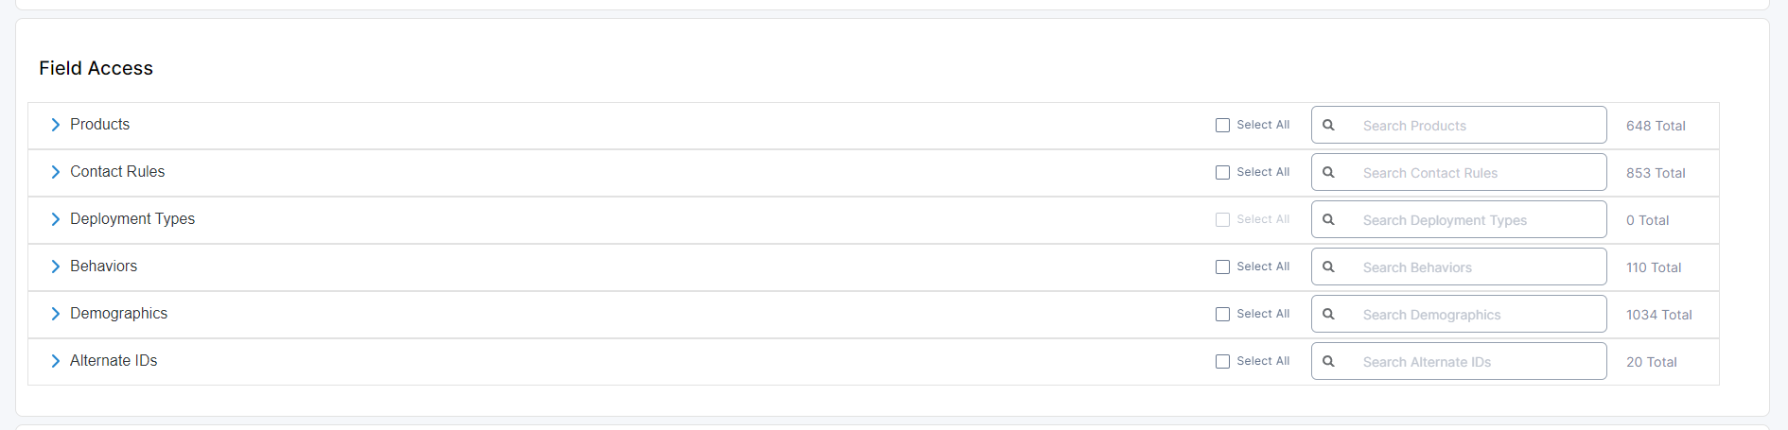Open the Deployment Types chevron

pos(55,219)
